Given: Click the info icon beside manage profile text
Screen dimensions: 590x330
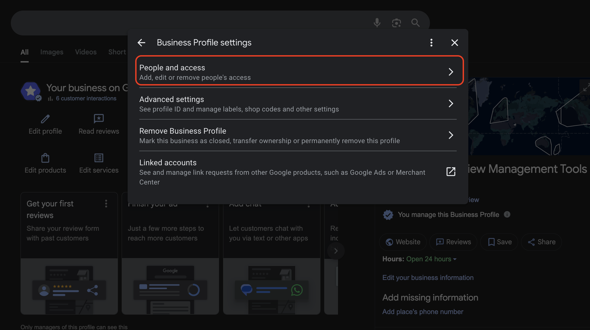Looking at the screenshot, I should point(507,215).
